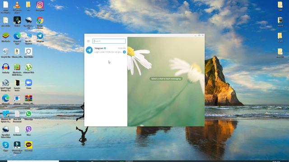Select the Telegram desktop shortcut
The height and width of the screenshot is (162, 289).
pyautogui.click(x=40, y=37)
